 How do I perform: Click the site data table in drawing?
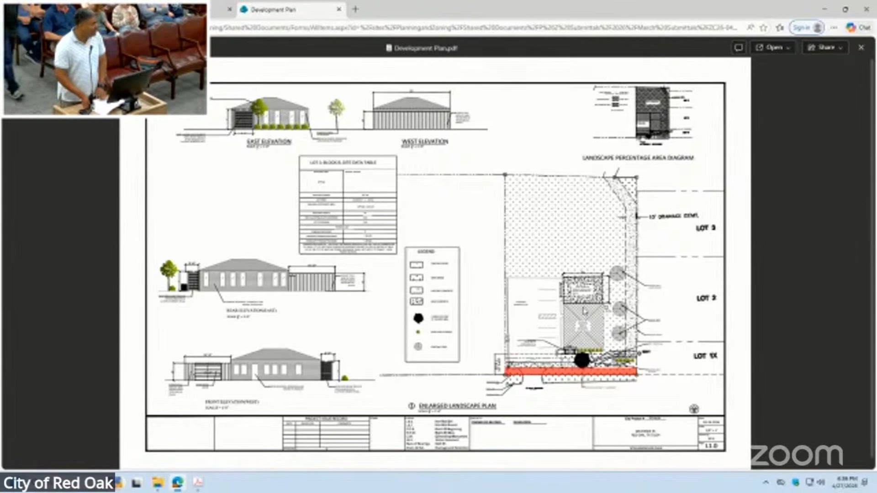pyautogui.click(x=348, y=205)
